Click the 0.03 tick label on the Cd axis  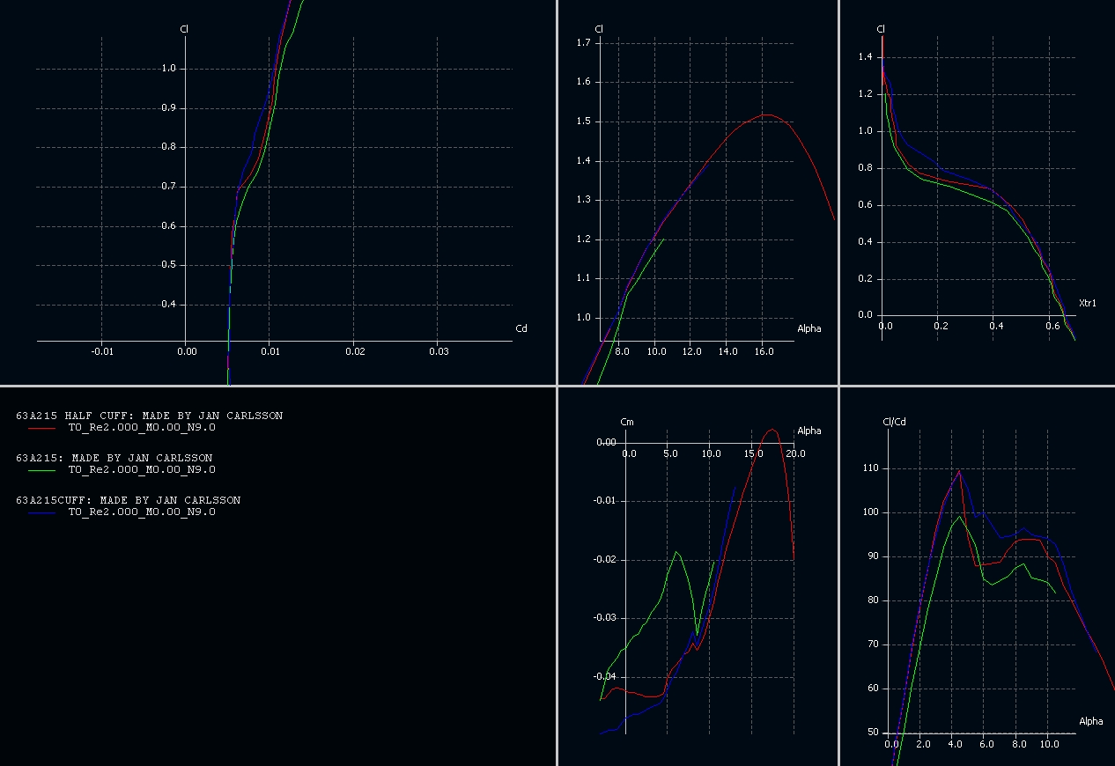pyautogui.click(x=439, y=351)
